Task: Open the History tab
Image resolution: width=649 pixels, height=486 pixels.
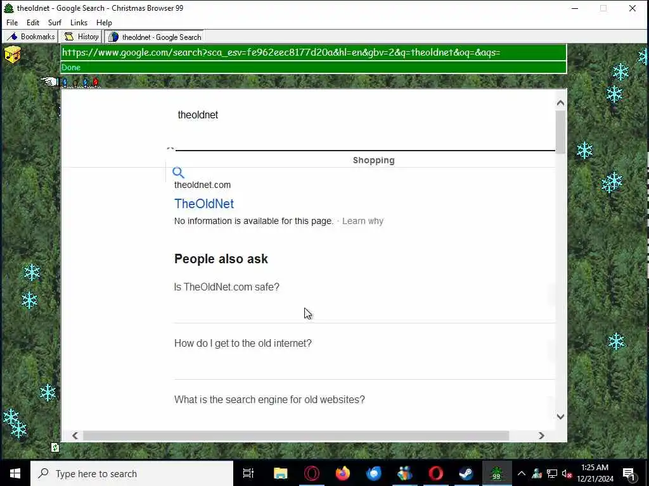Action: [x=82, y=37]
